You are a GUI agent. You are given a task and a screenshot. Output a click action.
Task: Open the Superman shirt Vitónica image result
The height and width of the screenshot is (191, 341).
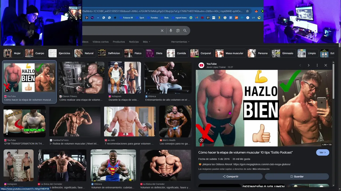click(x=113, y=165)
